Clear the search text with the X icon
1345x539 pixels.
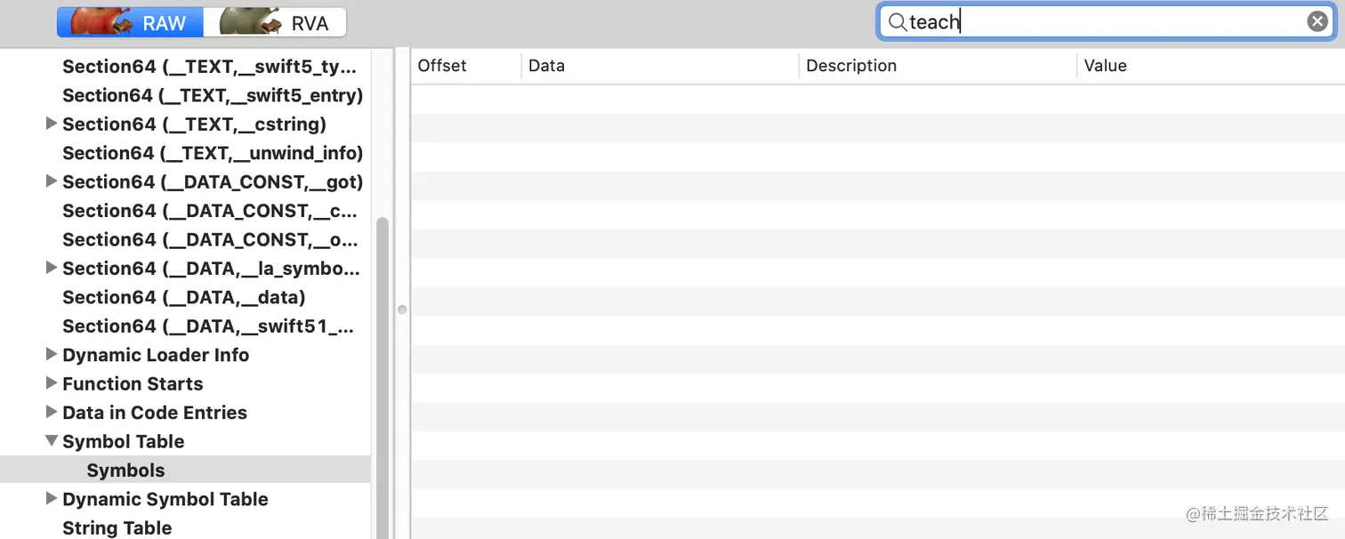tap(1317, 22)
